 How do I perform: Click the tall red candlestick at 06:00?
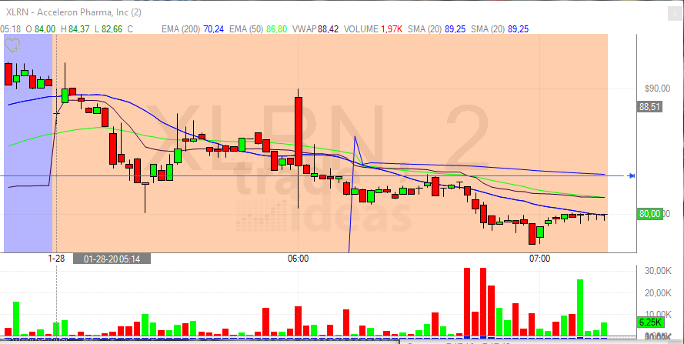click(x=299, y=132)
